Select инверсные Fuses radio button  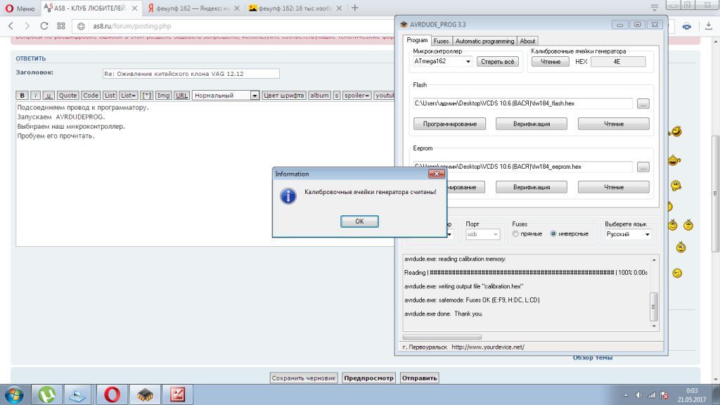pos(553,234)
